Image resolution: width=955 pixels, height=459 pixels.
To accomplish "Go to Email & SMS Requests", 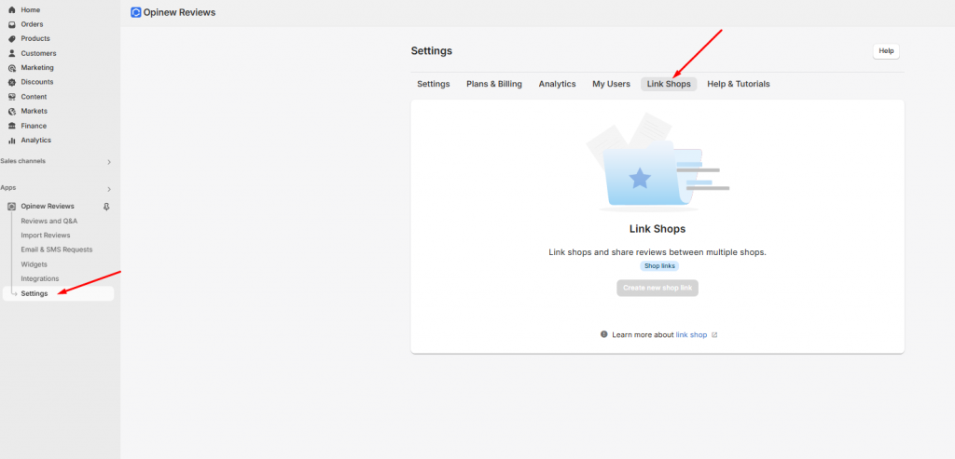I will [x=57, y=250].
